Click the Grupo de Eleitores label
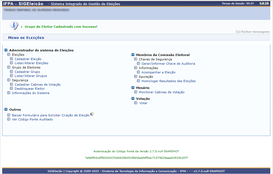Image resolution: width=273 pixels, height=174 pixels. [x=26, y=67]
